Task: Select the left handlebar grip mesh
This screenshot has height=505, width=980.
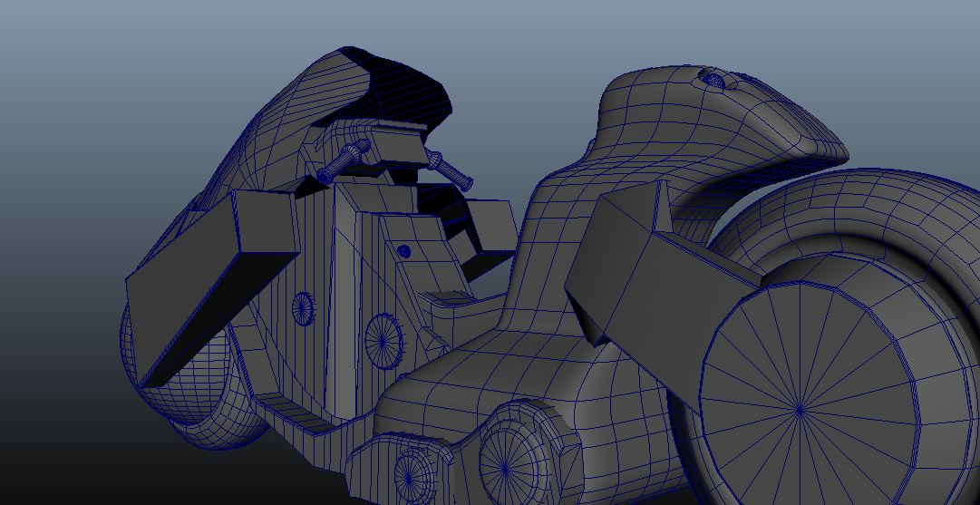Action: click(x=343, y=162)
